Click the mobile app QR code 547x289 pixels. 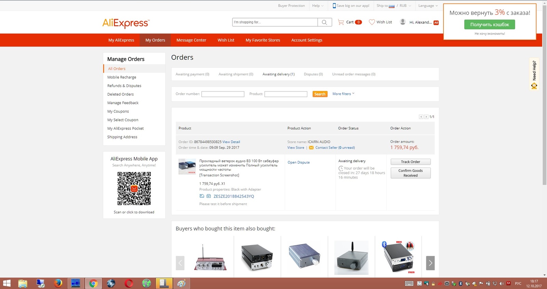(x=134, y=188)
